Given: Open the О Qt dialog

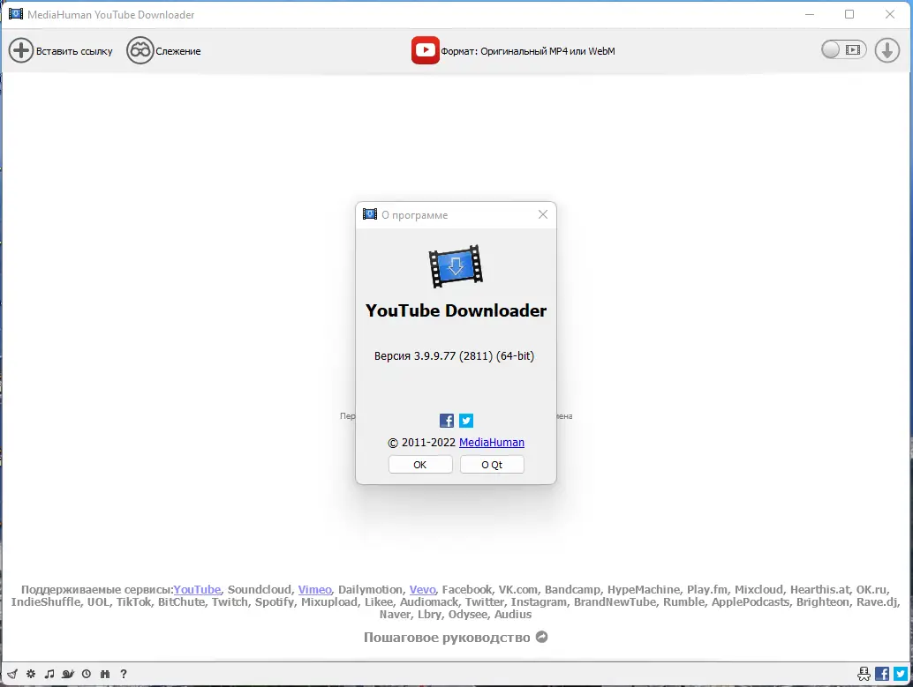Looking at the screenshot, I should point(492,464).
